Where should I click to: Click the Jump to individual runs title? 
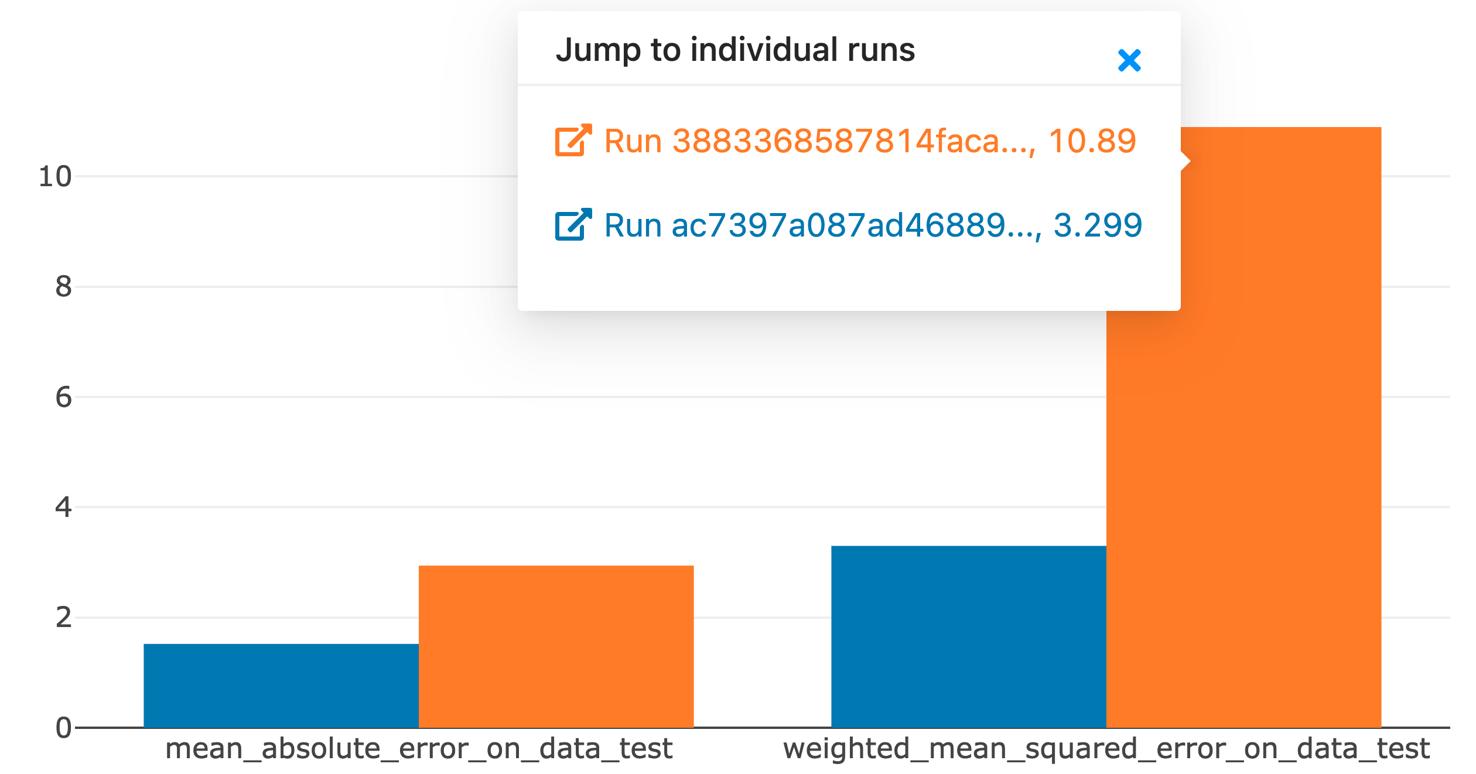(735, 50)
